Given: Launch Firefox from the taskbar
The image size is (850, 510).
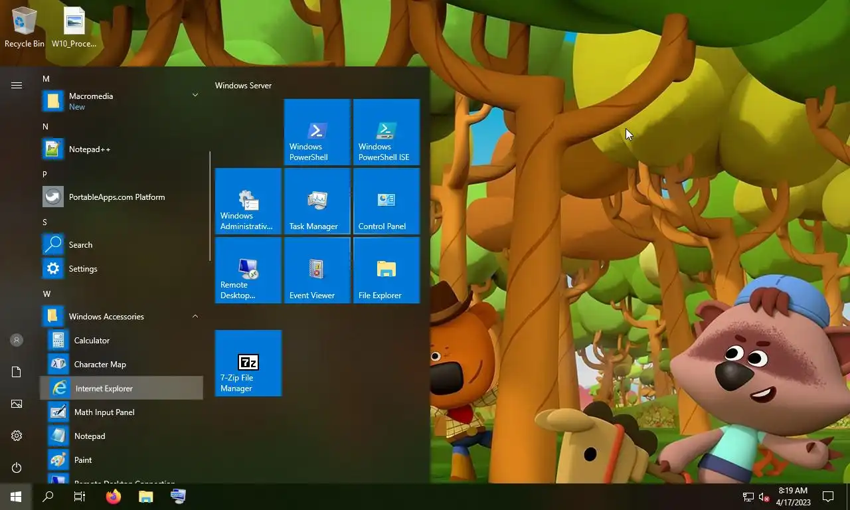Looking at the screenshot, I should pos(114,497).
